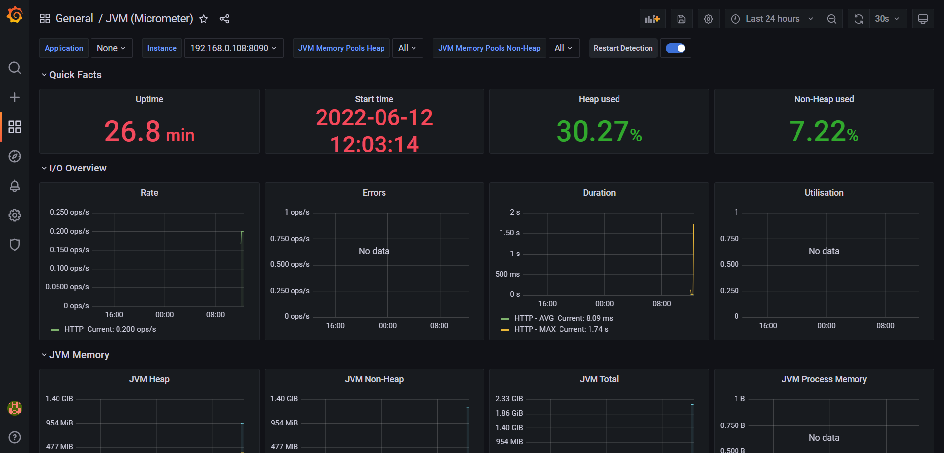Click the dashboard grid icon beside General
Screen dimensions: 944x453
coord(45,19)
